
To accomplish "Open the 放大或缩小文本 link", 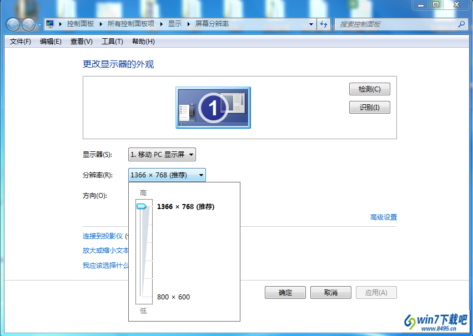I will (105, 251).
